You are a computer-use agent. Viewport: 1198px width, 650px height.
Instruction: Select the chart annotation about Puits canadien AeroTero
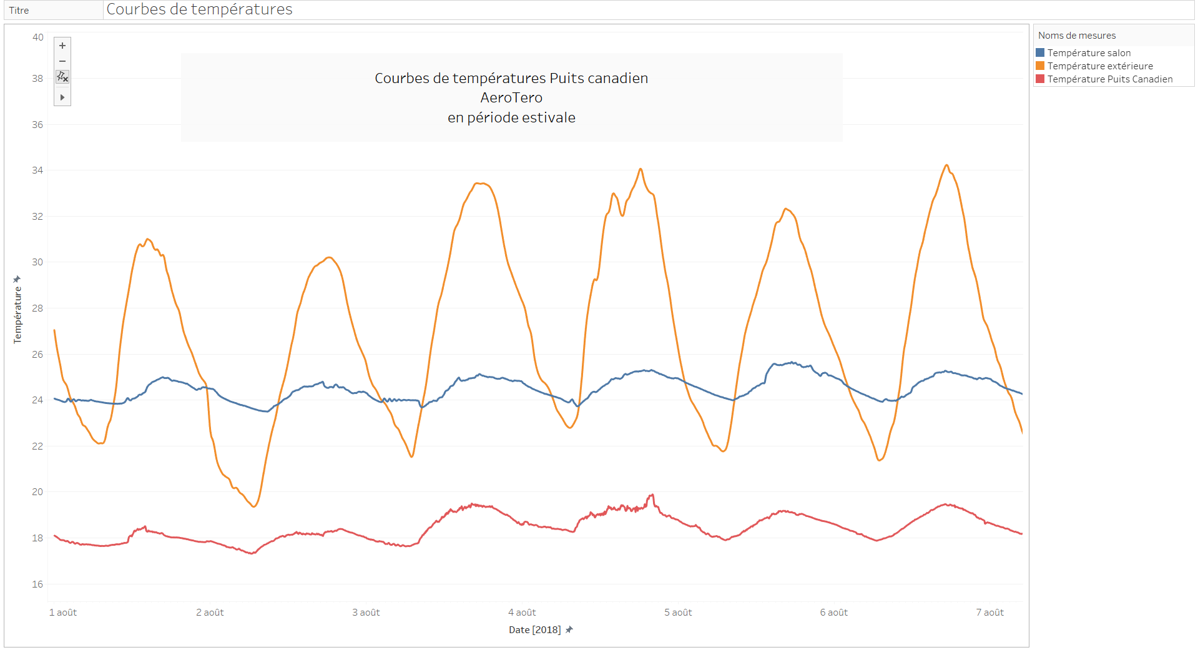511,97
